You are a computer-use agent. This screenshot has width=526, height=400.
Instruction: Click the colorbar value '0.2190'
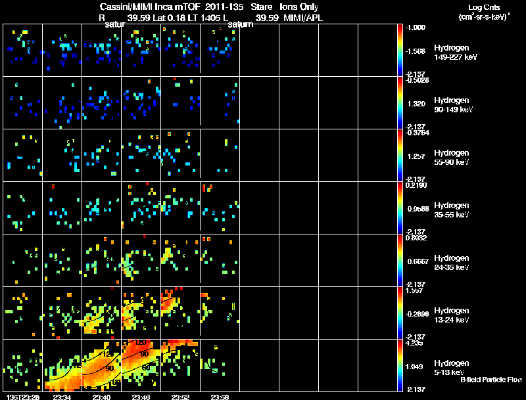[416, 185]
